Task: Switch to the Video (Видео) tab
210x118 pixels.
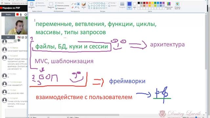Action: coord(8,14)
